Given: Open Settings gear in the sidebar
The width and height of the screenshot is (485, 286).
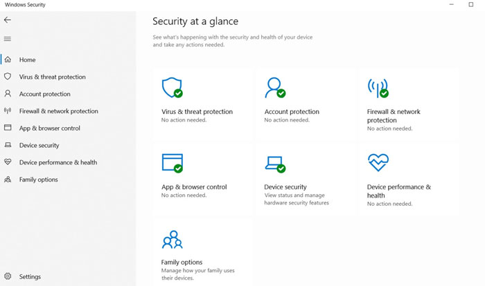Looking at the screenshot, I should click(x=8, y=276).
